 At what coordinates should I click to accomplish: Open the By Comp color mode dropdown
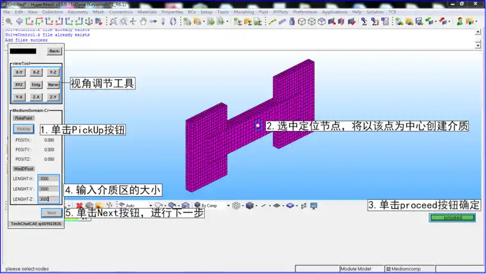point(228,206)
